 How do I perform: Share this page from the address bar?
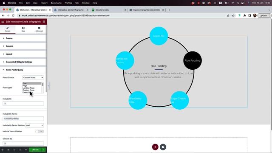coord(228,15)
